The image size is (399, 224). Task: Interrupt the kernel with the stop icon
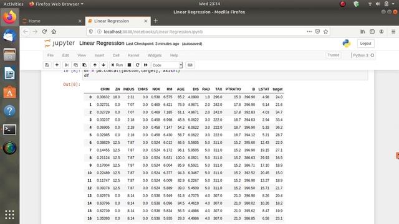pos(129,65)
